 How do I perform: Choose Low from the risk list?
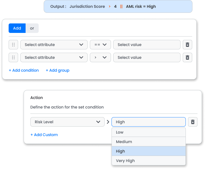tap(149, 132)
